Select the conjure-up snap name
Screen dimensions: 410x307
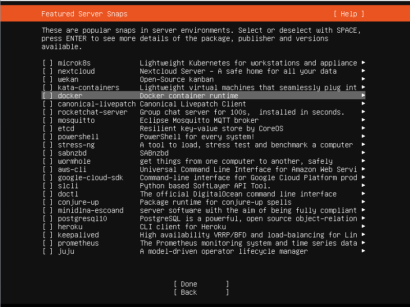click(78, 202)
